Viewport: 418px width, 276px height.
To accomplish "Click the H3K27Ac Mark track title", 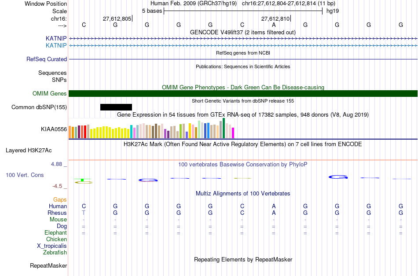I will (243, 144).
